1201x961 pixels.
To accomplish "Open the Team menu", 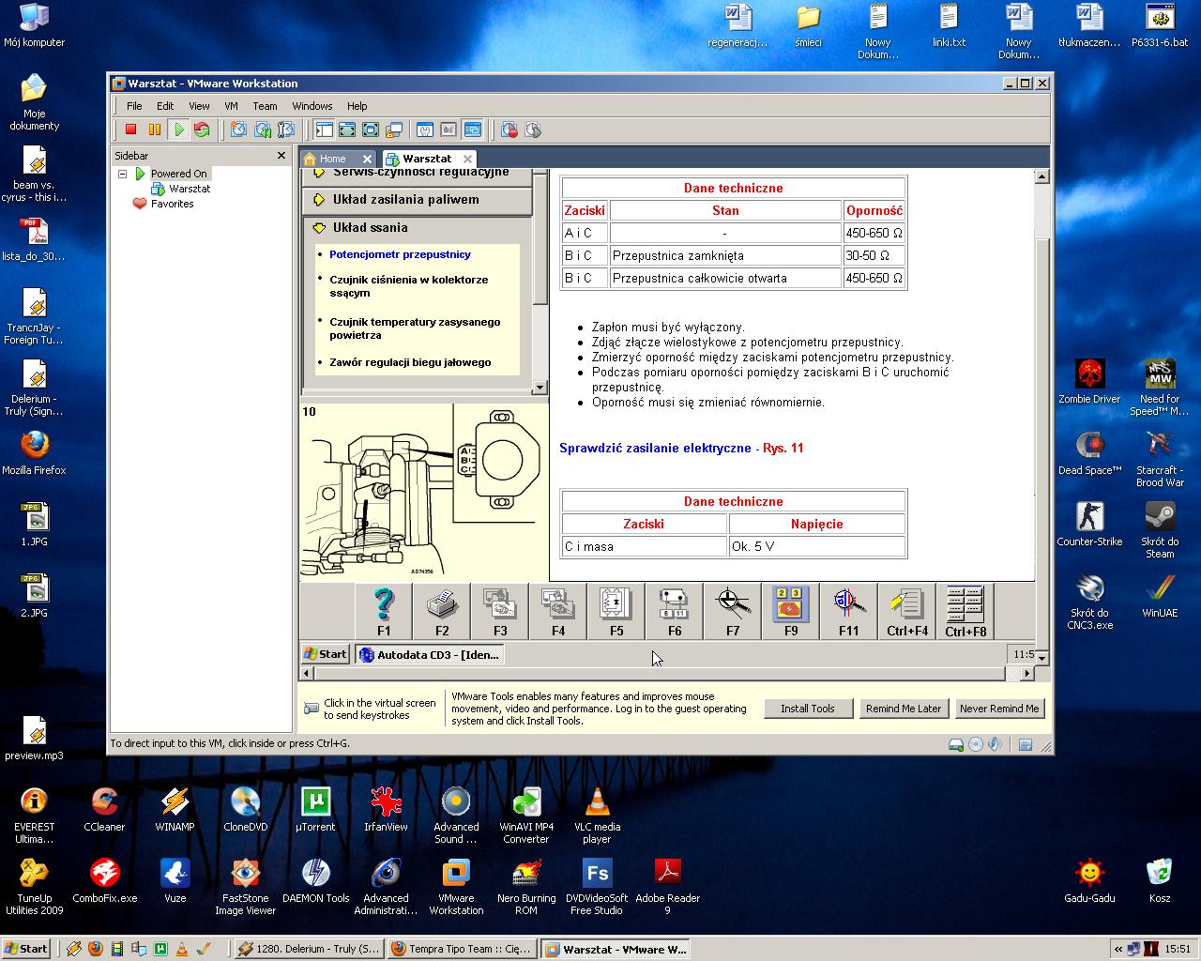I will pyautogui.click(x=265, y=106).
